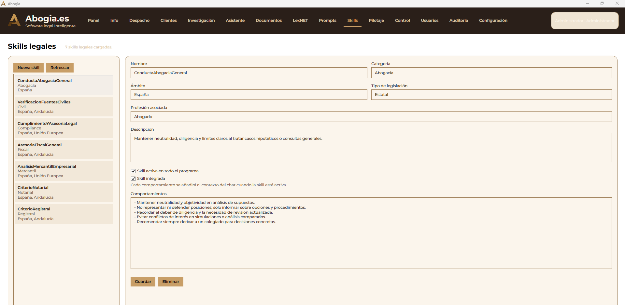This screenshot has height=305, width=625.
Task: Go to the Configuración tab
Action: coord(493,20)
